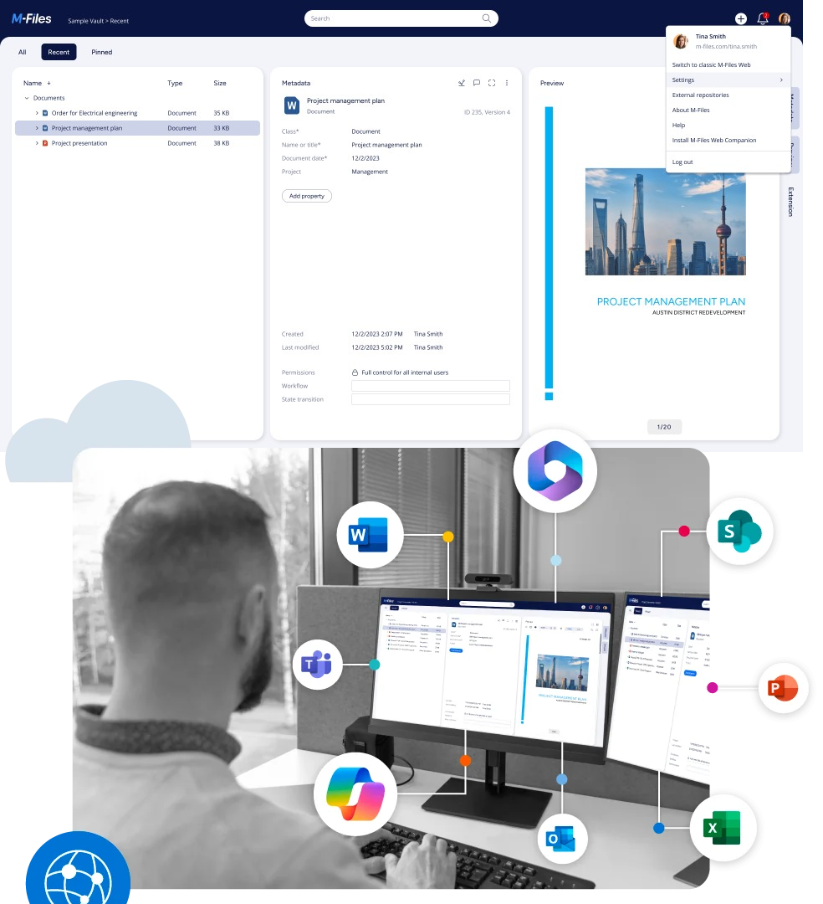The height and width of the screenshot is (904, 823).
Task: Click the blue globe network icon
Action: coord(79,868)
